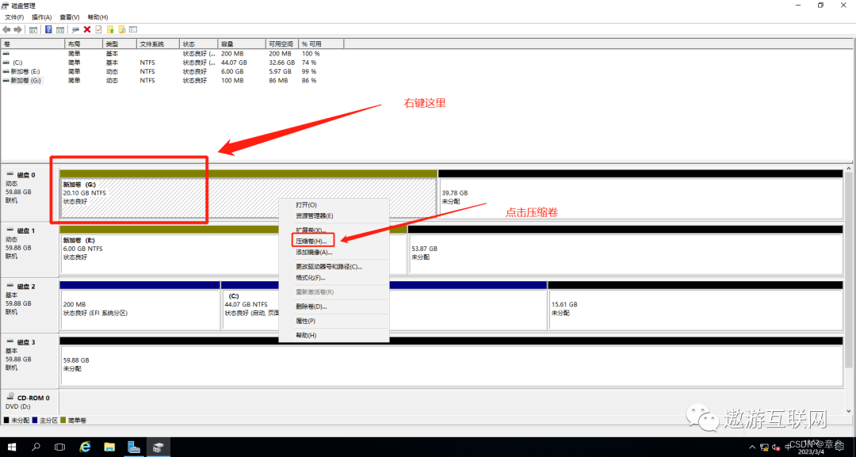856x457 pixels.
Task: Click the volume speaker icon in tray
Action: (776, 447)
